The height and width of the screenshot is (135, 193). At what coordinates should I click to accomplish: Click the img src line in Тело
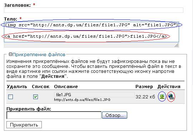(x=91, y=25)
